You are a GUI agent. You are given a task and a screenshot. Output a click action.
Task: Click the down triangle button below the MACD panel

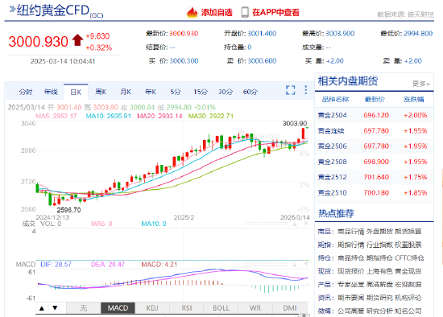click(55, 308)
